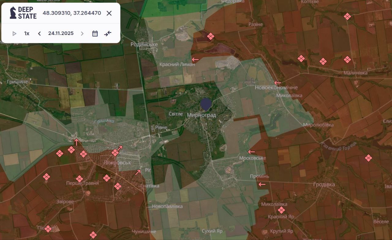Select the Родинське town label

click(144, 45)
